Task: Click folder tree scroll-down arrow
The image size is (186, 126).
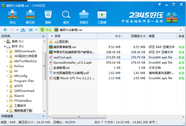Action: [x=44, y=111]
